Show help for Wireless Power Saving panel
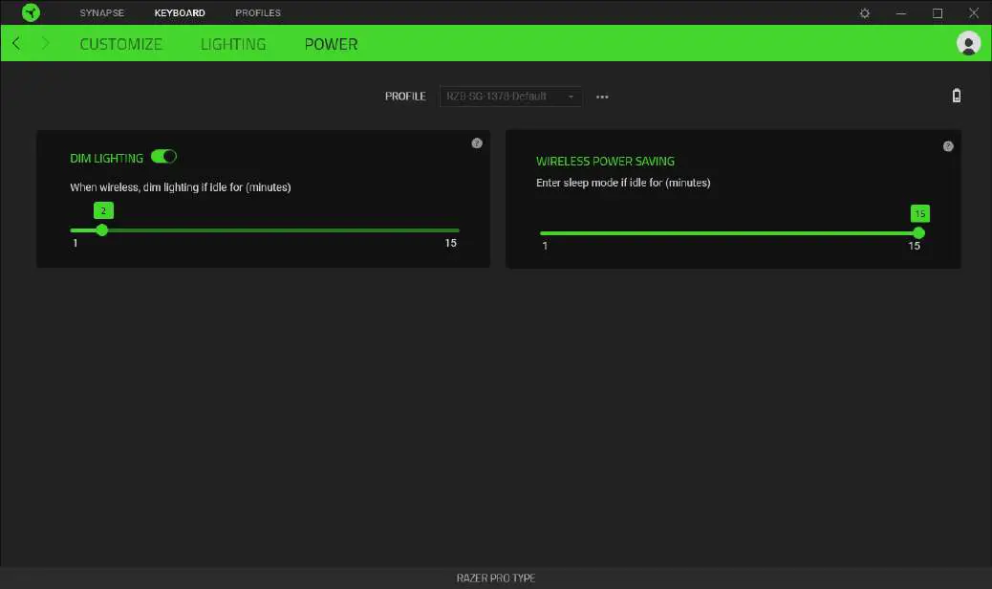Viewport: 992px width, 589px height. point(948,146)
